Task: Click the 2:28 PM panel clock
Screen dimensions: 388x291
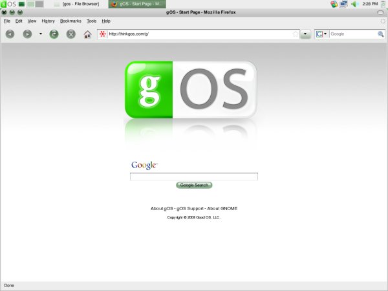Action: 370,4
